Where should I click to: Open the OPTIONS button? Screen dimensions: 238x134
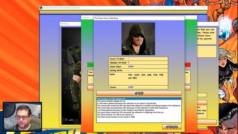[x=172, y=127]
